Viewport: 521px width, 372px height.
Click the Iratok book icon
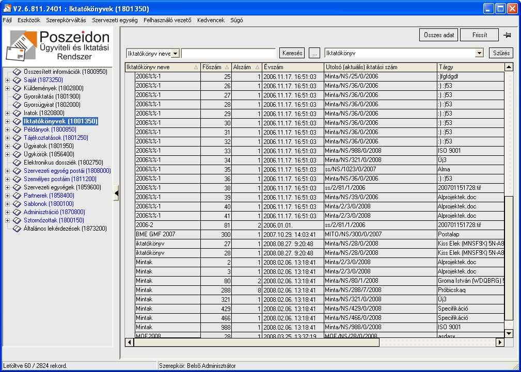click(x=17, y=114)
